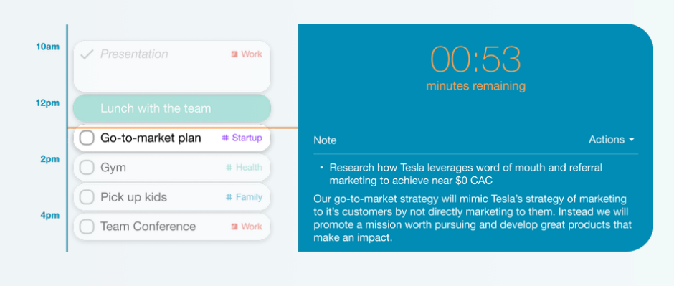This screenshot has width=674, height=286.
Task: Select the Health tag label
Action: (x=249, y=168)
